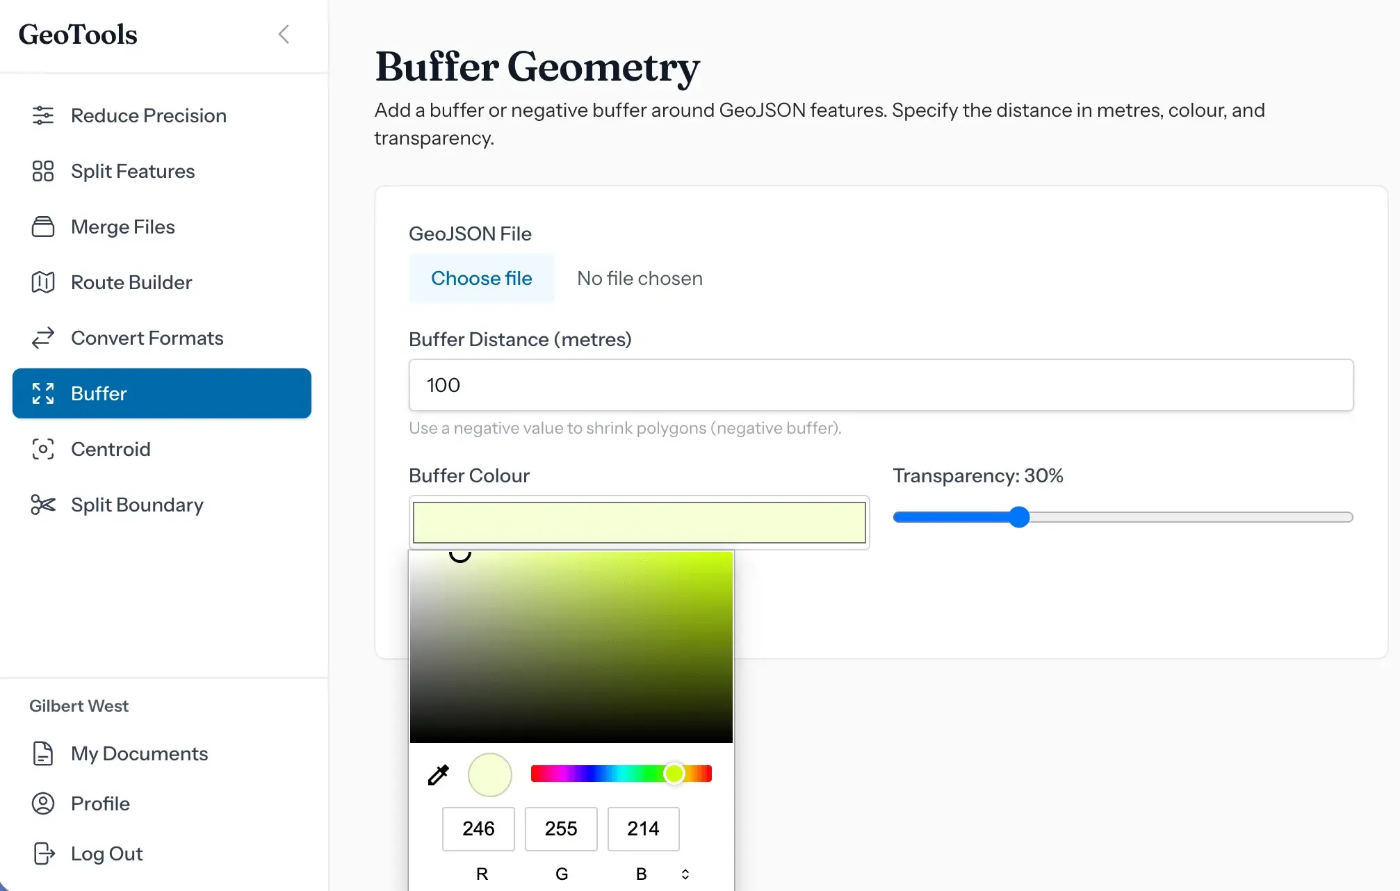View the Profile page
This screenshot has width=1400, height=891.
click(x=162, y=803)
